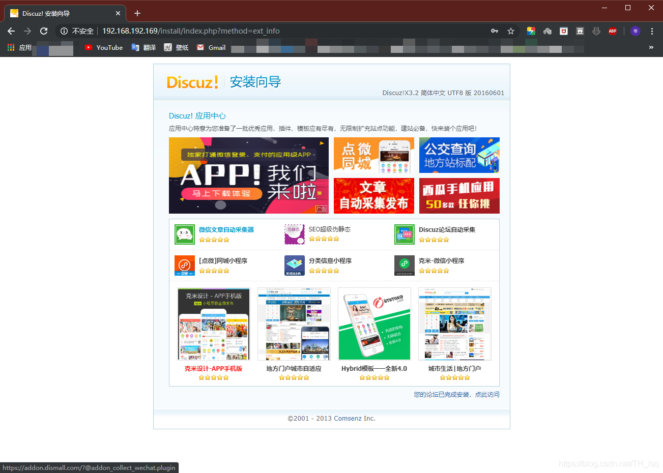Click the Hybrid模板 immwa thumbnail

(374, 324)
